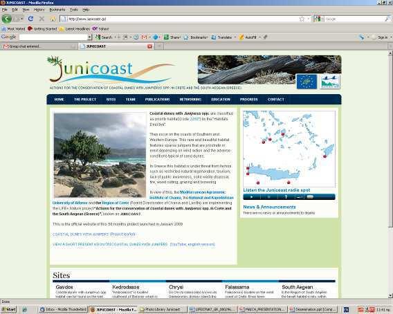The width and height of the screenshot is (393, 314).
Task: Open the Tools menu
Action: pos(73,10)
